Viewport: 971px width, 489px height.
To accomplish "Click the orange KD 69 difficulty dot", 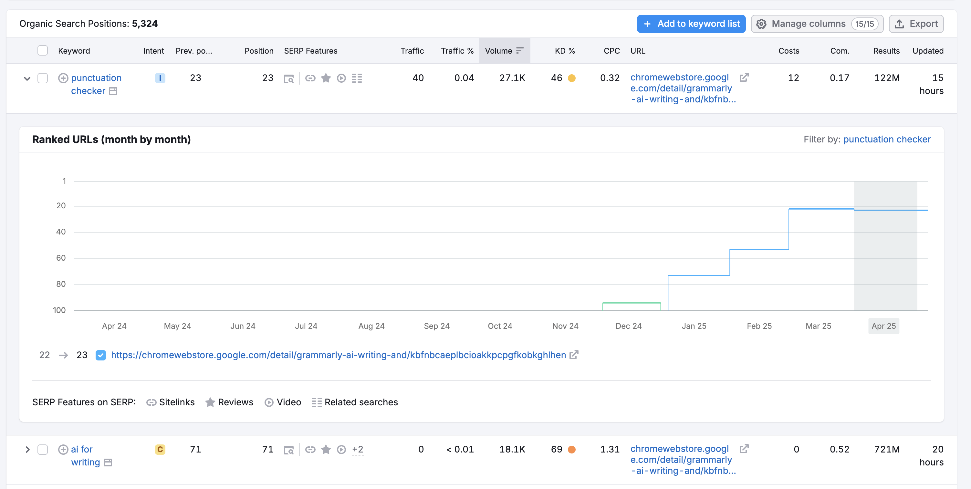I will pyautogui.click(x=571, y=449).
